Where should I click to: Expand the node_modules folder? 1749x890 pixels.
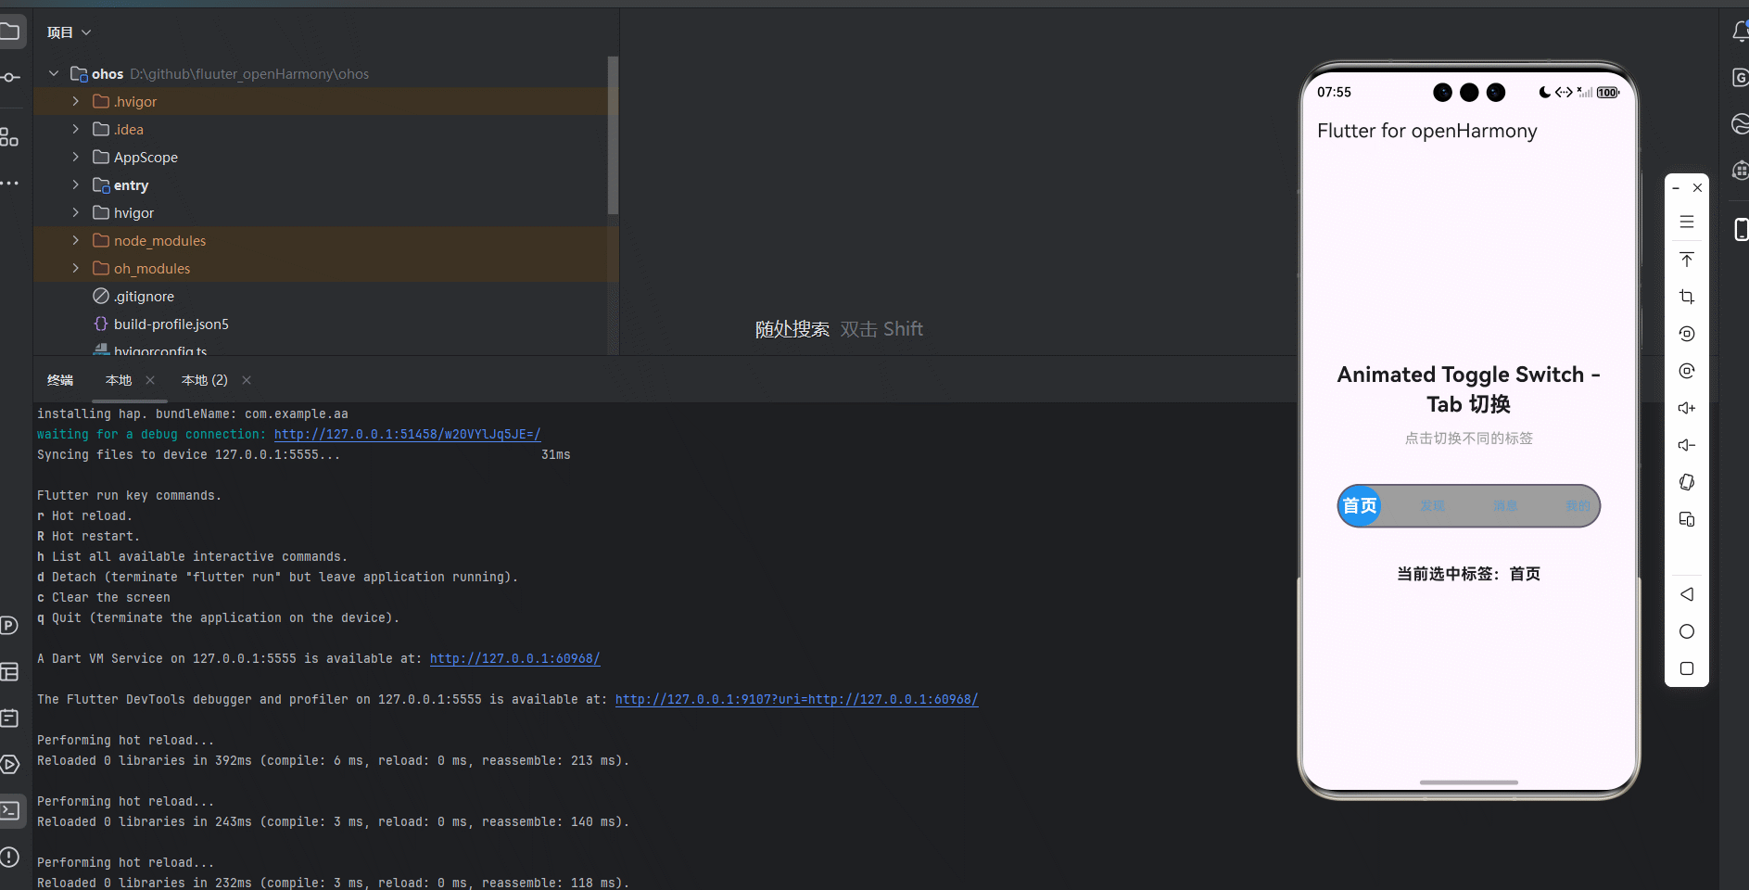tap(76, 240)
